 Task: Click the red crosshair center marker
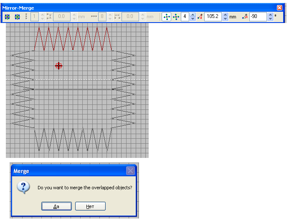58,66
